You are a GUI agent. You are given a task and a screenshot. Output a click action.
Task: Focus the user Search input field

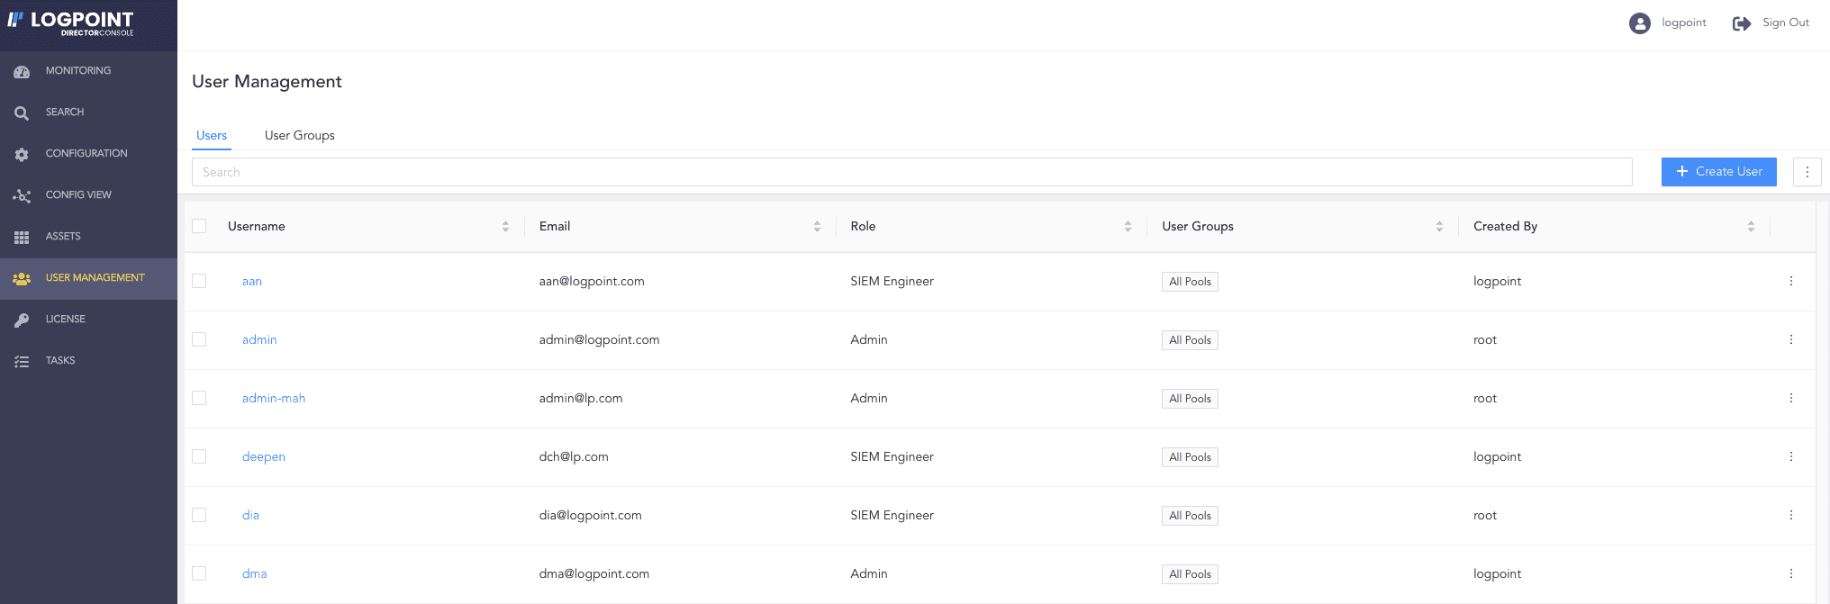pos(911,172)
